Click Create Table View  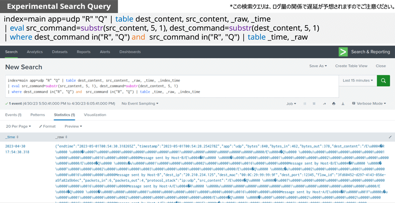351,66
